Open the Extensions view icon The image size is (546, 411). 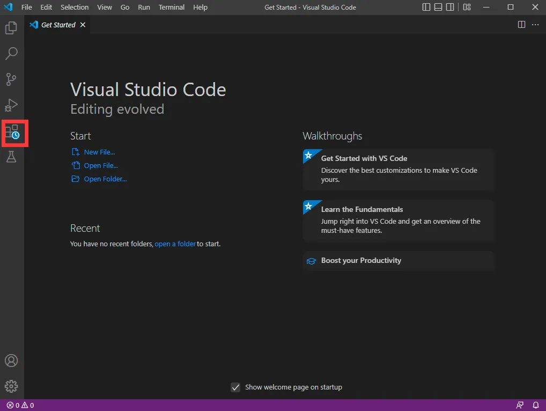click(12, 131)
